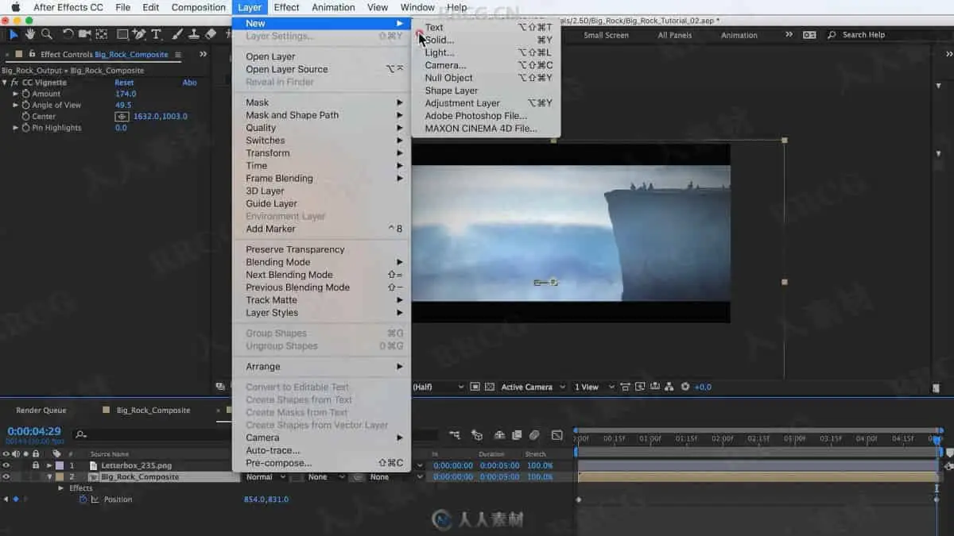Choose Adjustment Layer from the New submenu
Image resolution: width=954 pixels, height=536 pixels.
click(462, 103)
